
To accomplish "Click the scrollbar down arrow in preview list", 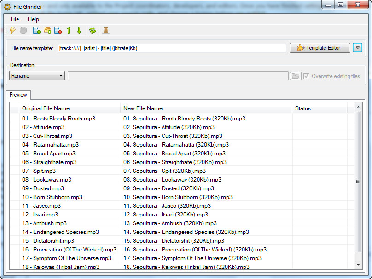I will point(358,265).
